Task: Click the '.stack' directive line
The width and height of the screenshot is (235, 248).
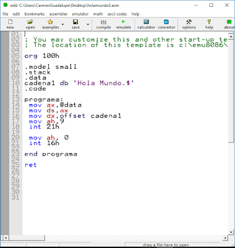Action: 37,73
